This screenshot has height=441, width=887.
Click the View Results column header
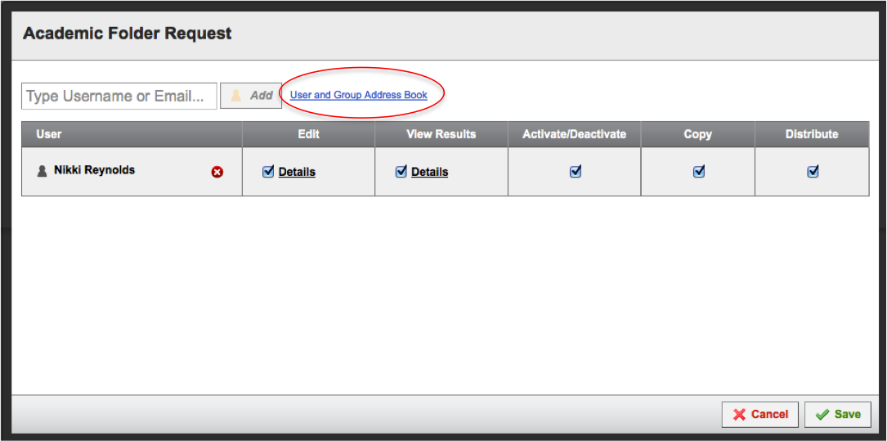point(441,134)
